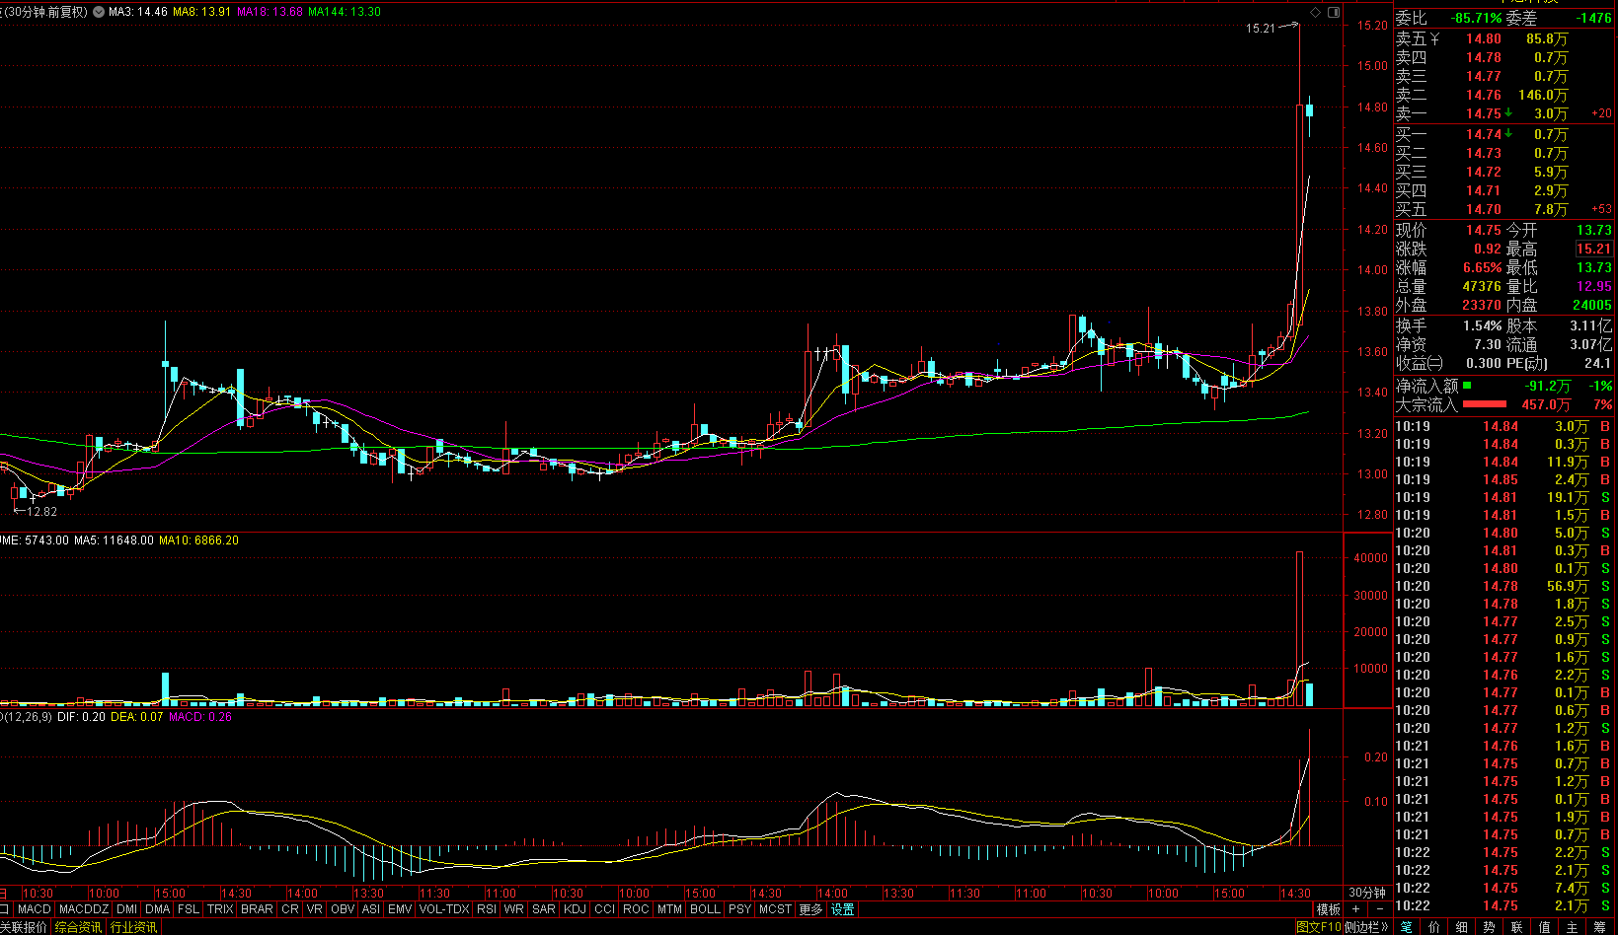Select the KDJ indicator
This screenshot has height=935, width=1618.
pyautogui.click(x=575, y=909)
